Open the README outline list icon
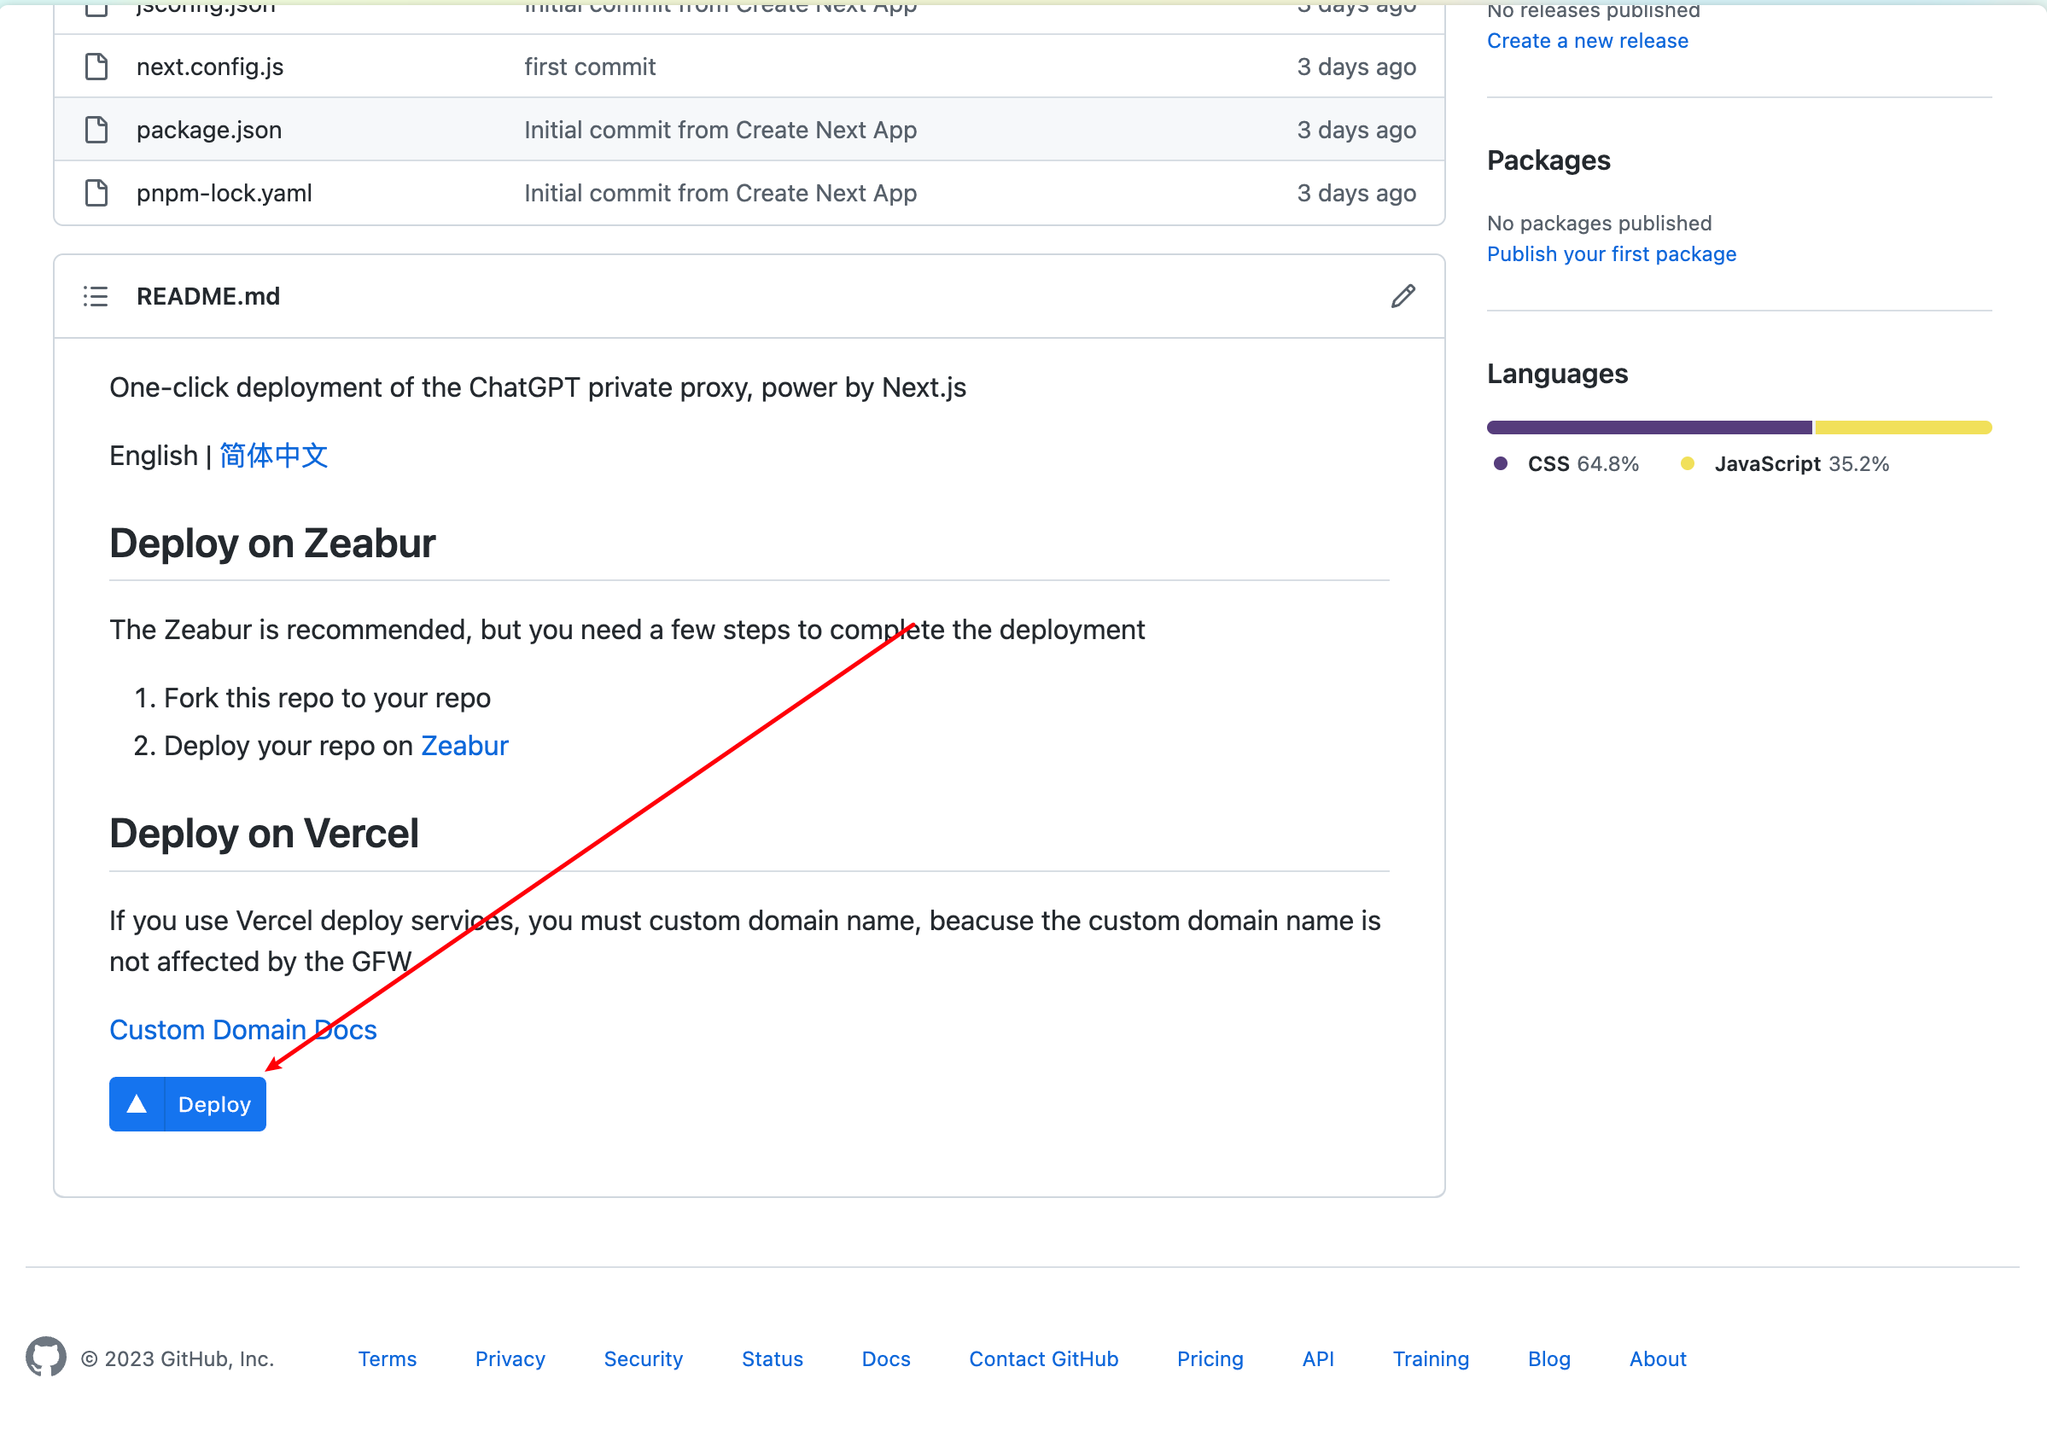Screen dimensions: 2047x1454 (96, 296)
